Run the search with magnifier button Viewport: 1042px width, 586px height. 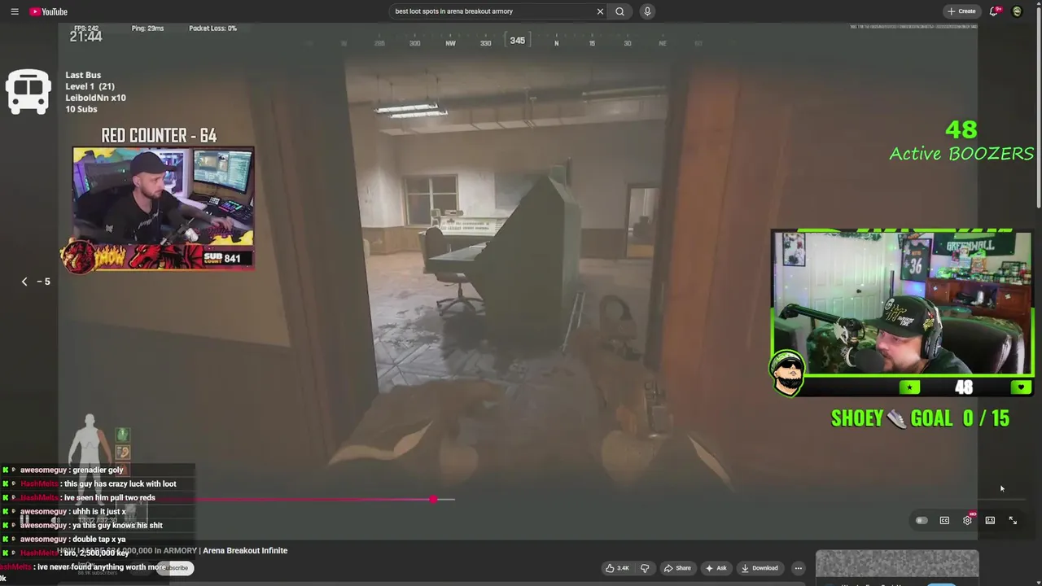coord(620,11)
